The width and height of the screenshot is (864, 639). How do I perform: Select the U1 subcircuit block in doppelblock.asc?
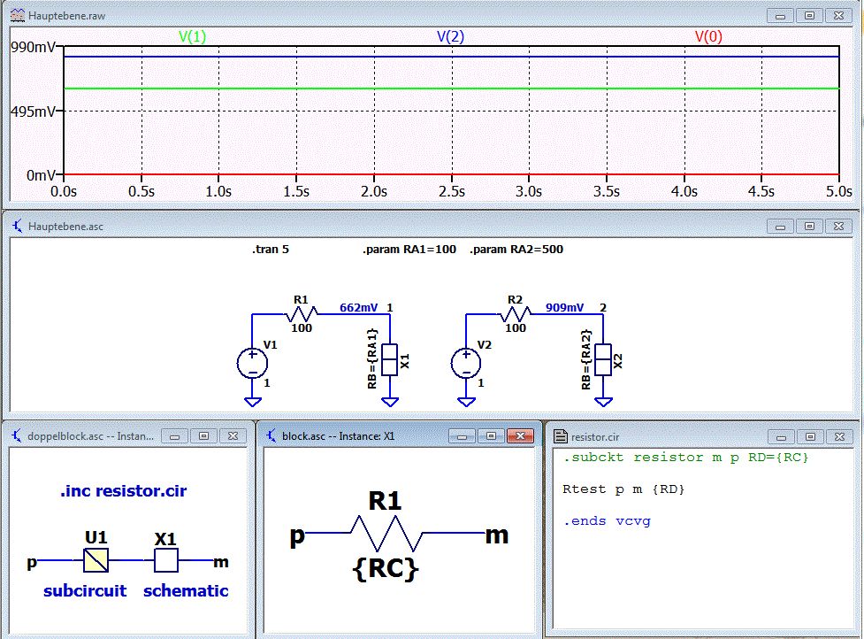[96, 560]
